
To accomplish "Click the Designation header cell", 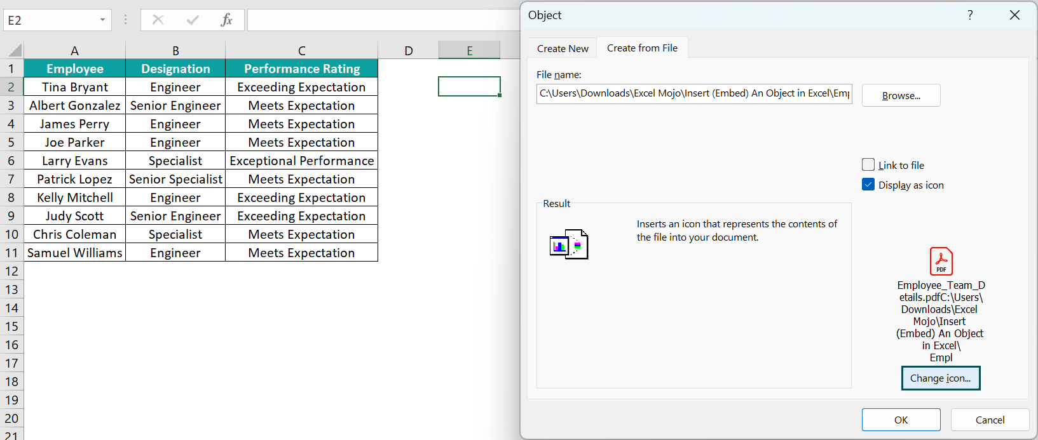I will click(175, 69).
